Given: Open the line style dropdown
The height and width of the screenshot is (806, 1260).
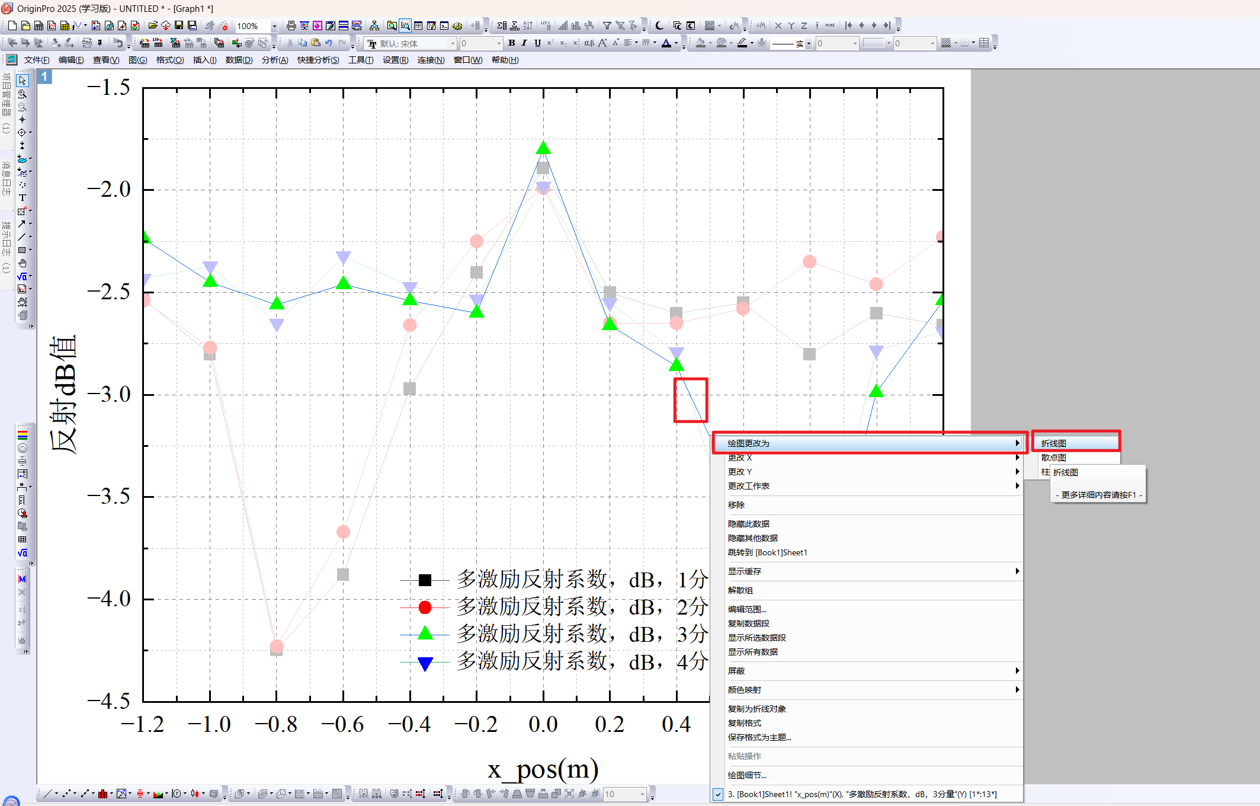Looking at the screenshot, I should click(808, 43).
